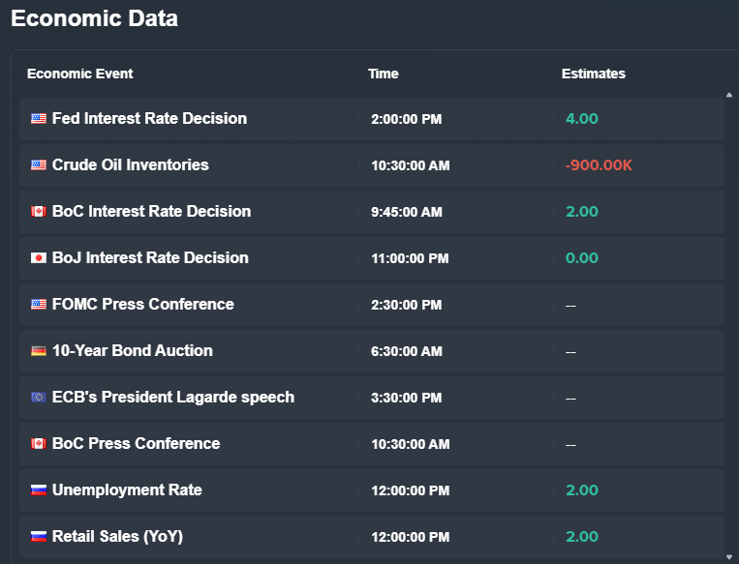
Task: Click the German flag beside 10-Year Bond Auction
Action: click(39, 351)
